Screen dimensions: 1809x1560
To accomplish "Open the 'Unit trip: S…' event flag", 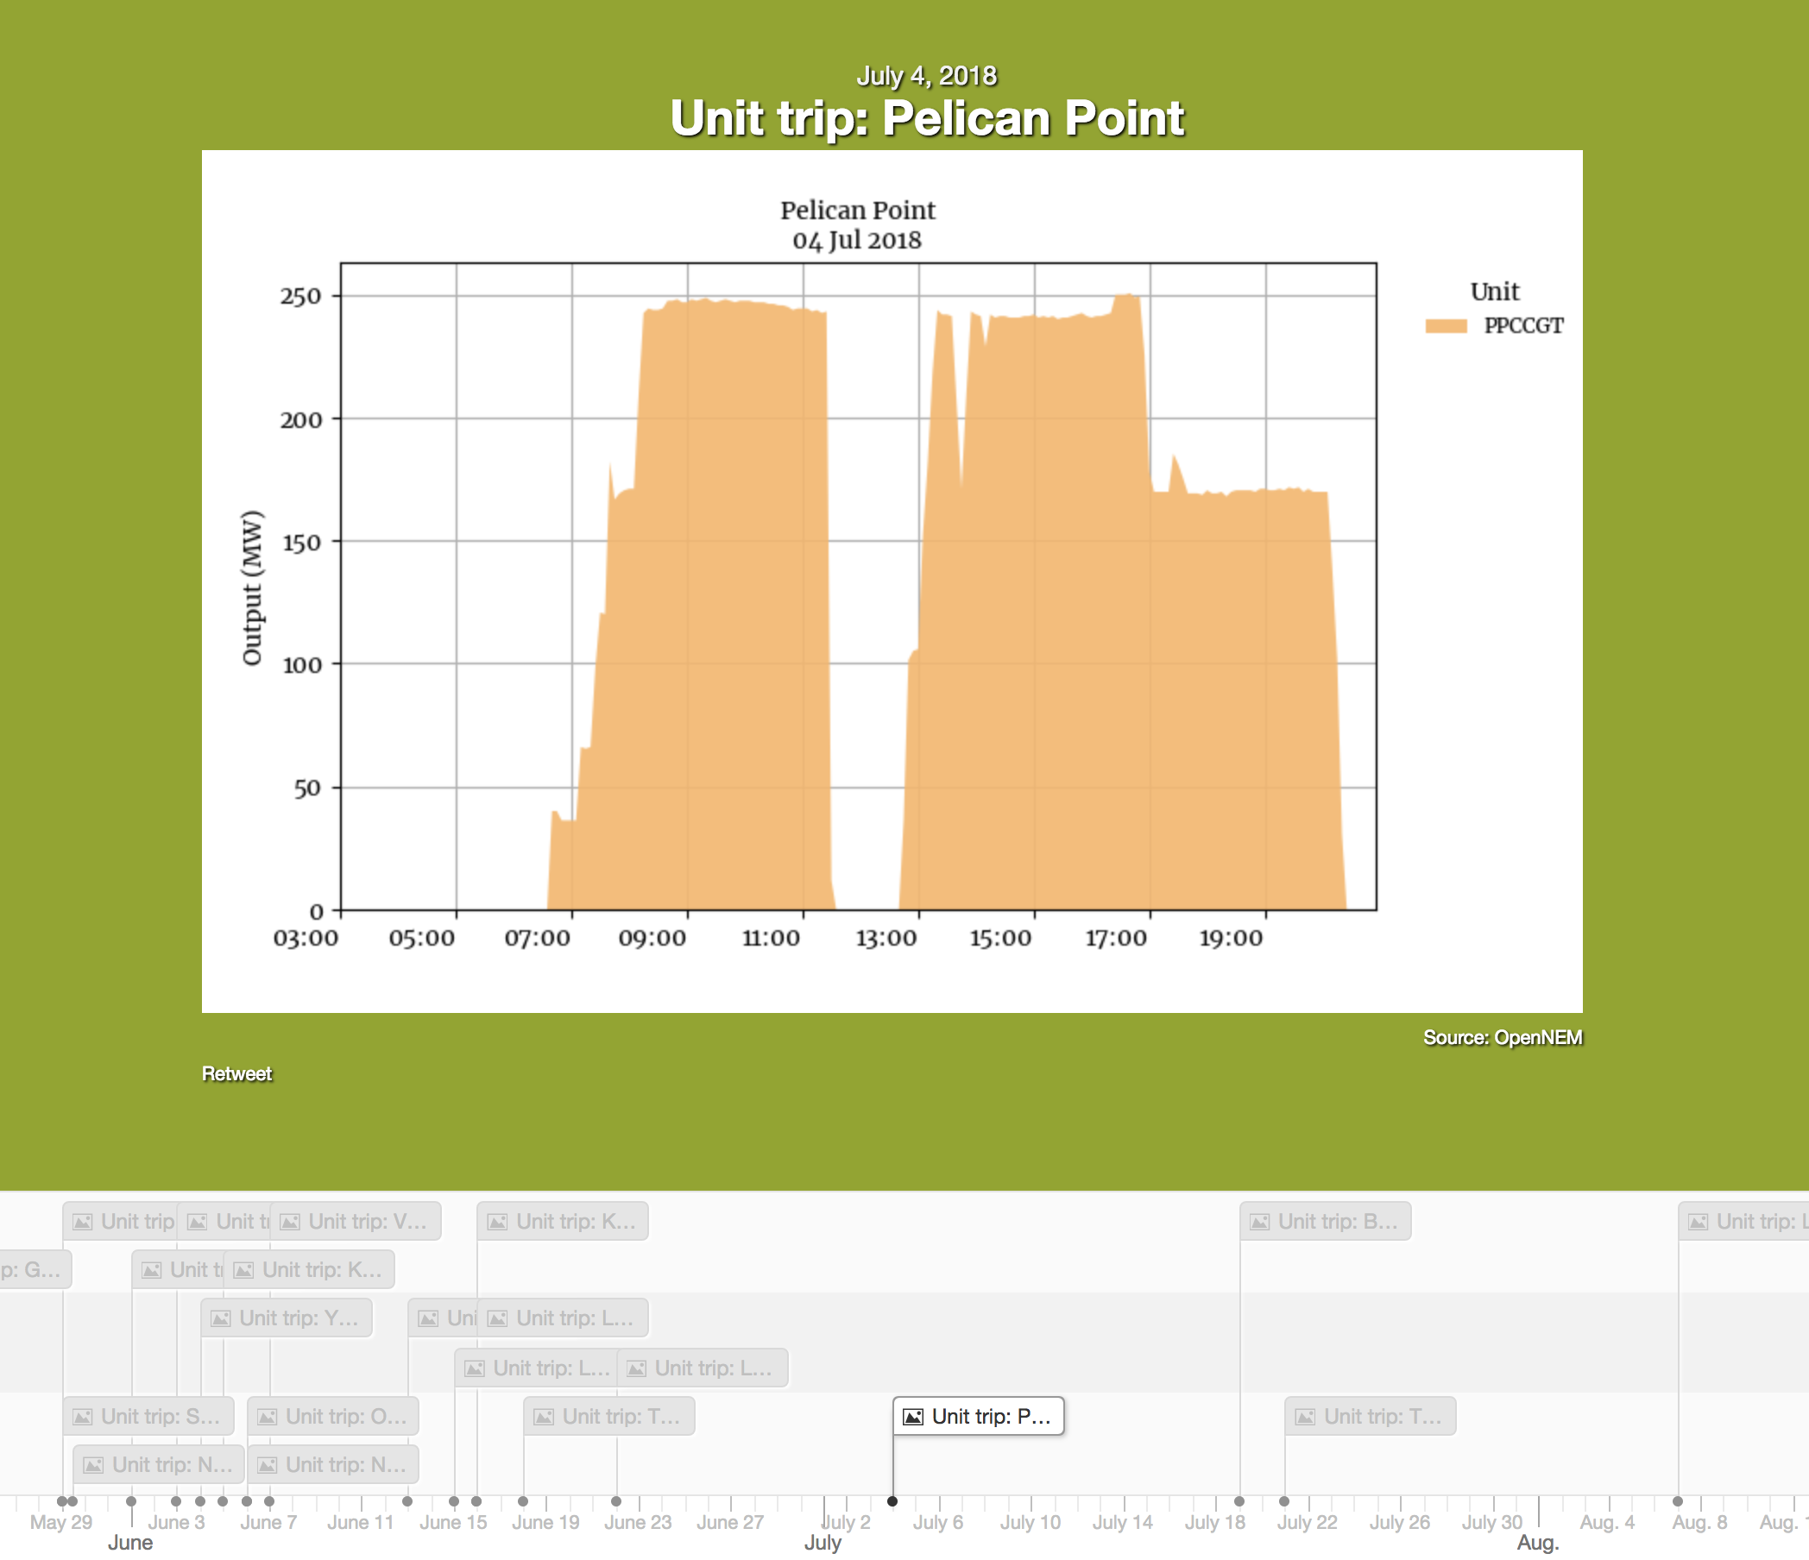I will pos(160,1416).
